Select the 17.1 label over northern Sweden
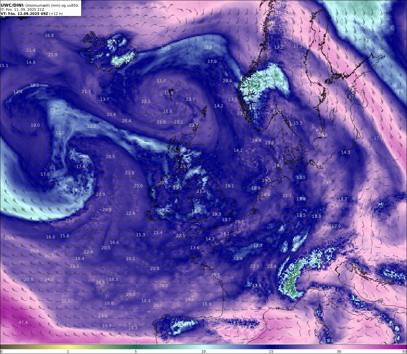407x354 pixels. 298,46
